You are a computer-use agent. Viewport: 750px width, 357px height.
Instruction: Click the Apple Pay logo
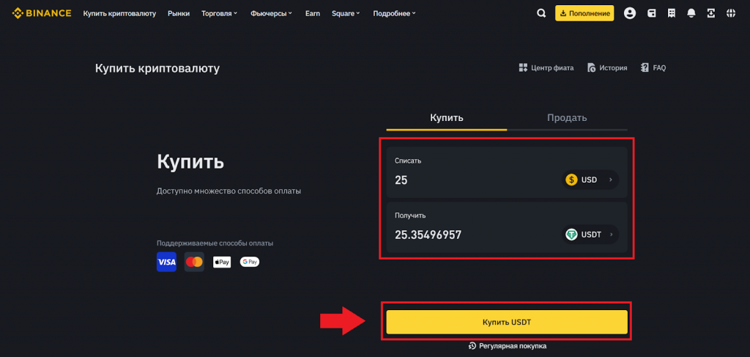click(222, 262)
